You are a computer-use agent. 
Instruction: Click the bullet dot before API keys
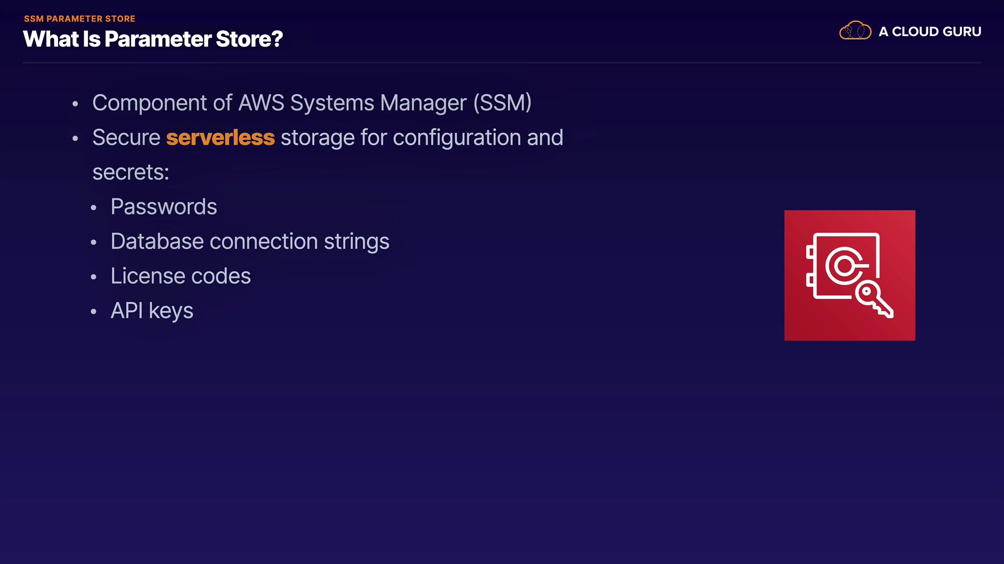[x=94, y=312]
